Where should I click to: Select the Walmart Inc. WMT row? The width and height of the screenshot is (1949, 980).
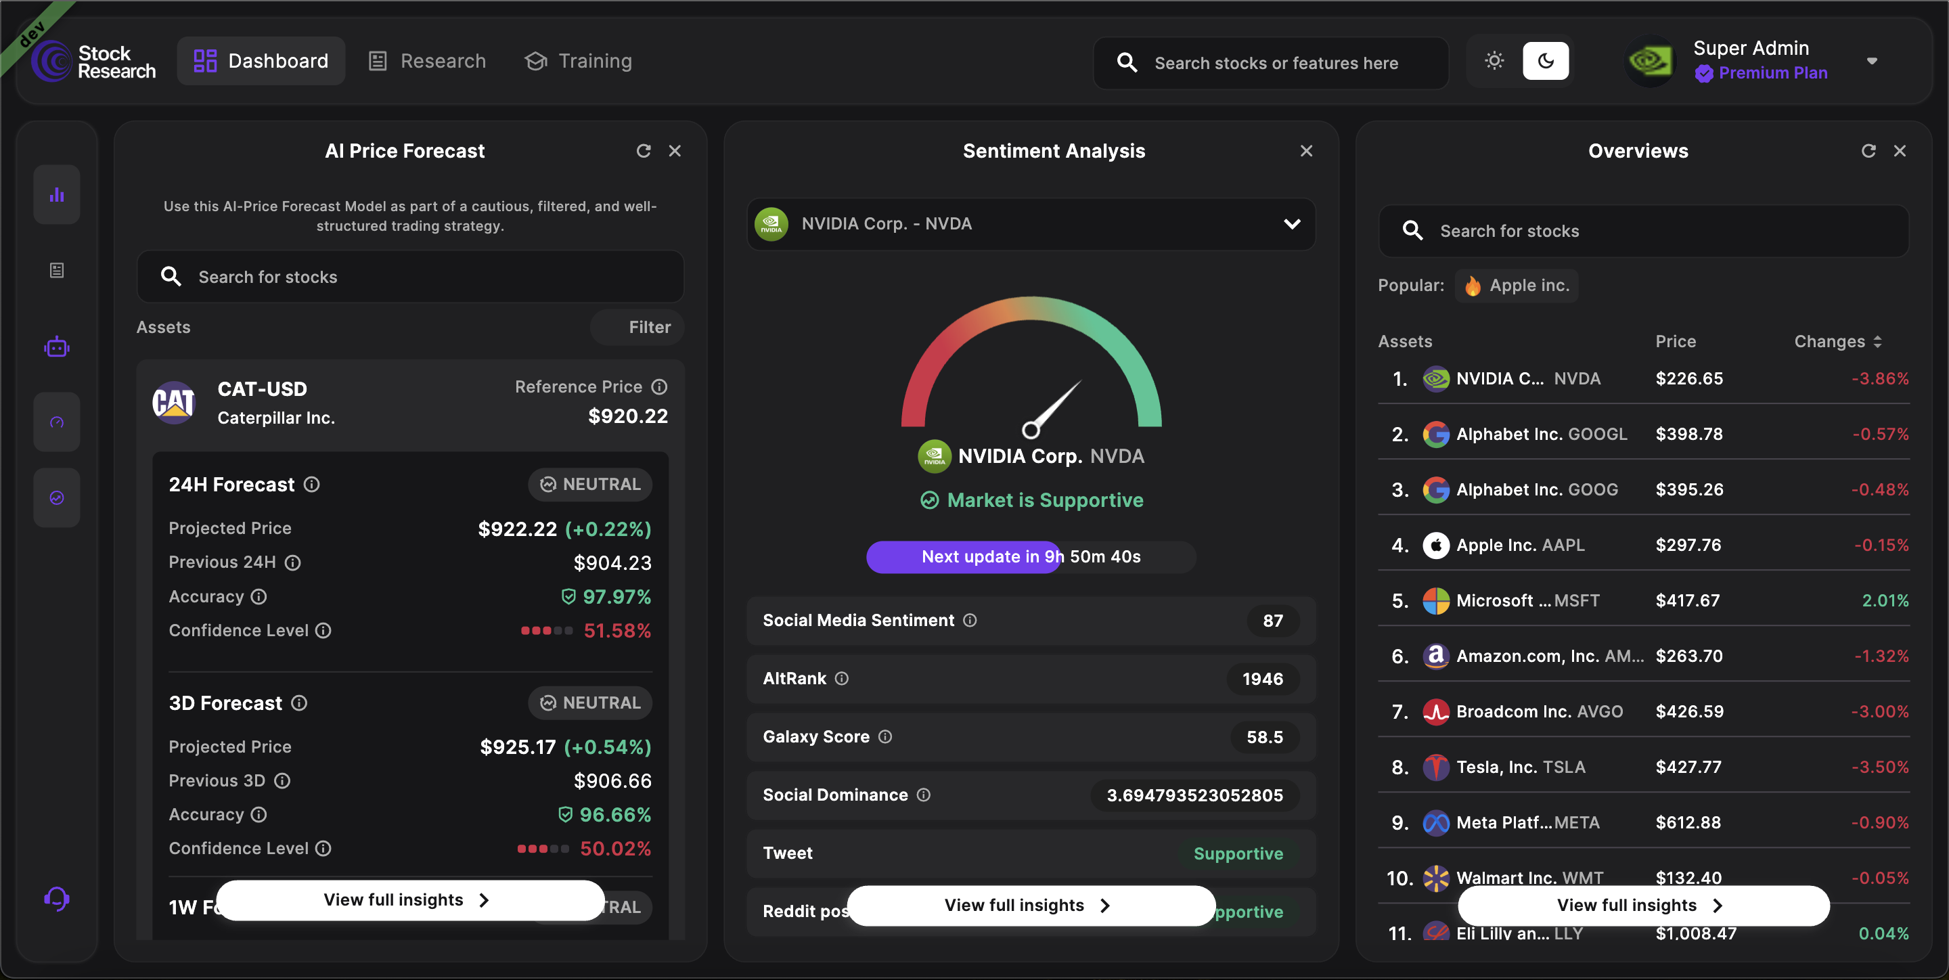coord(1644,878)
